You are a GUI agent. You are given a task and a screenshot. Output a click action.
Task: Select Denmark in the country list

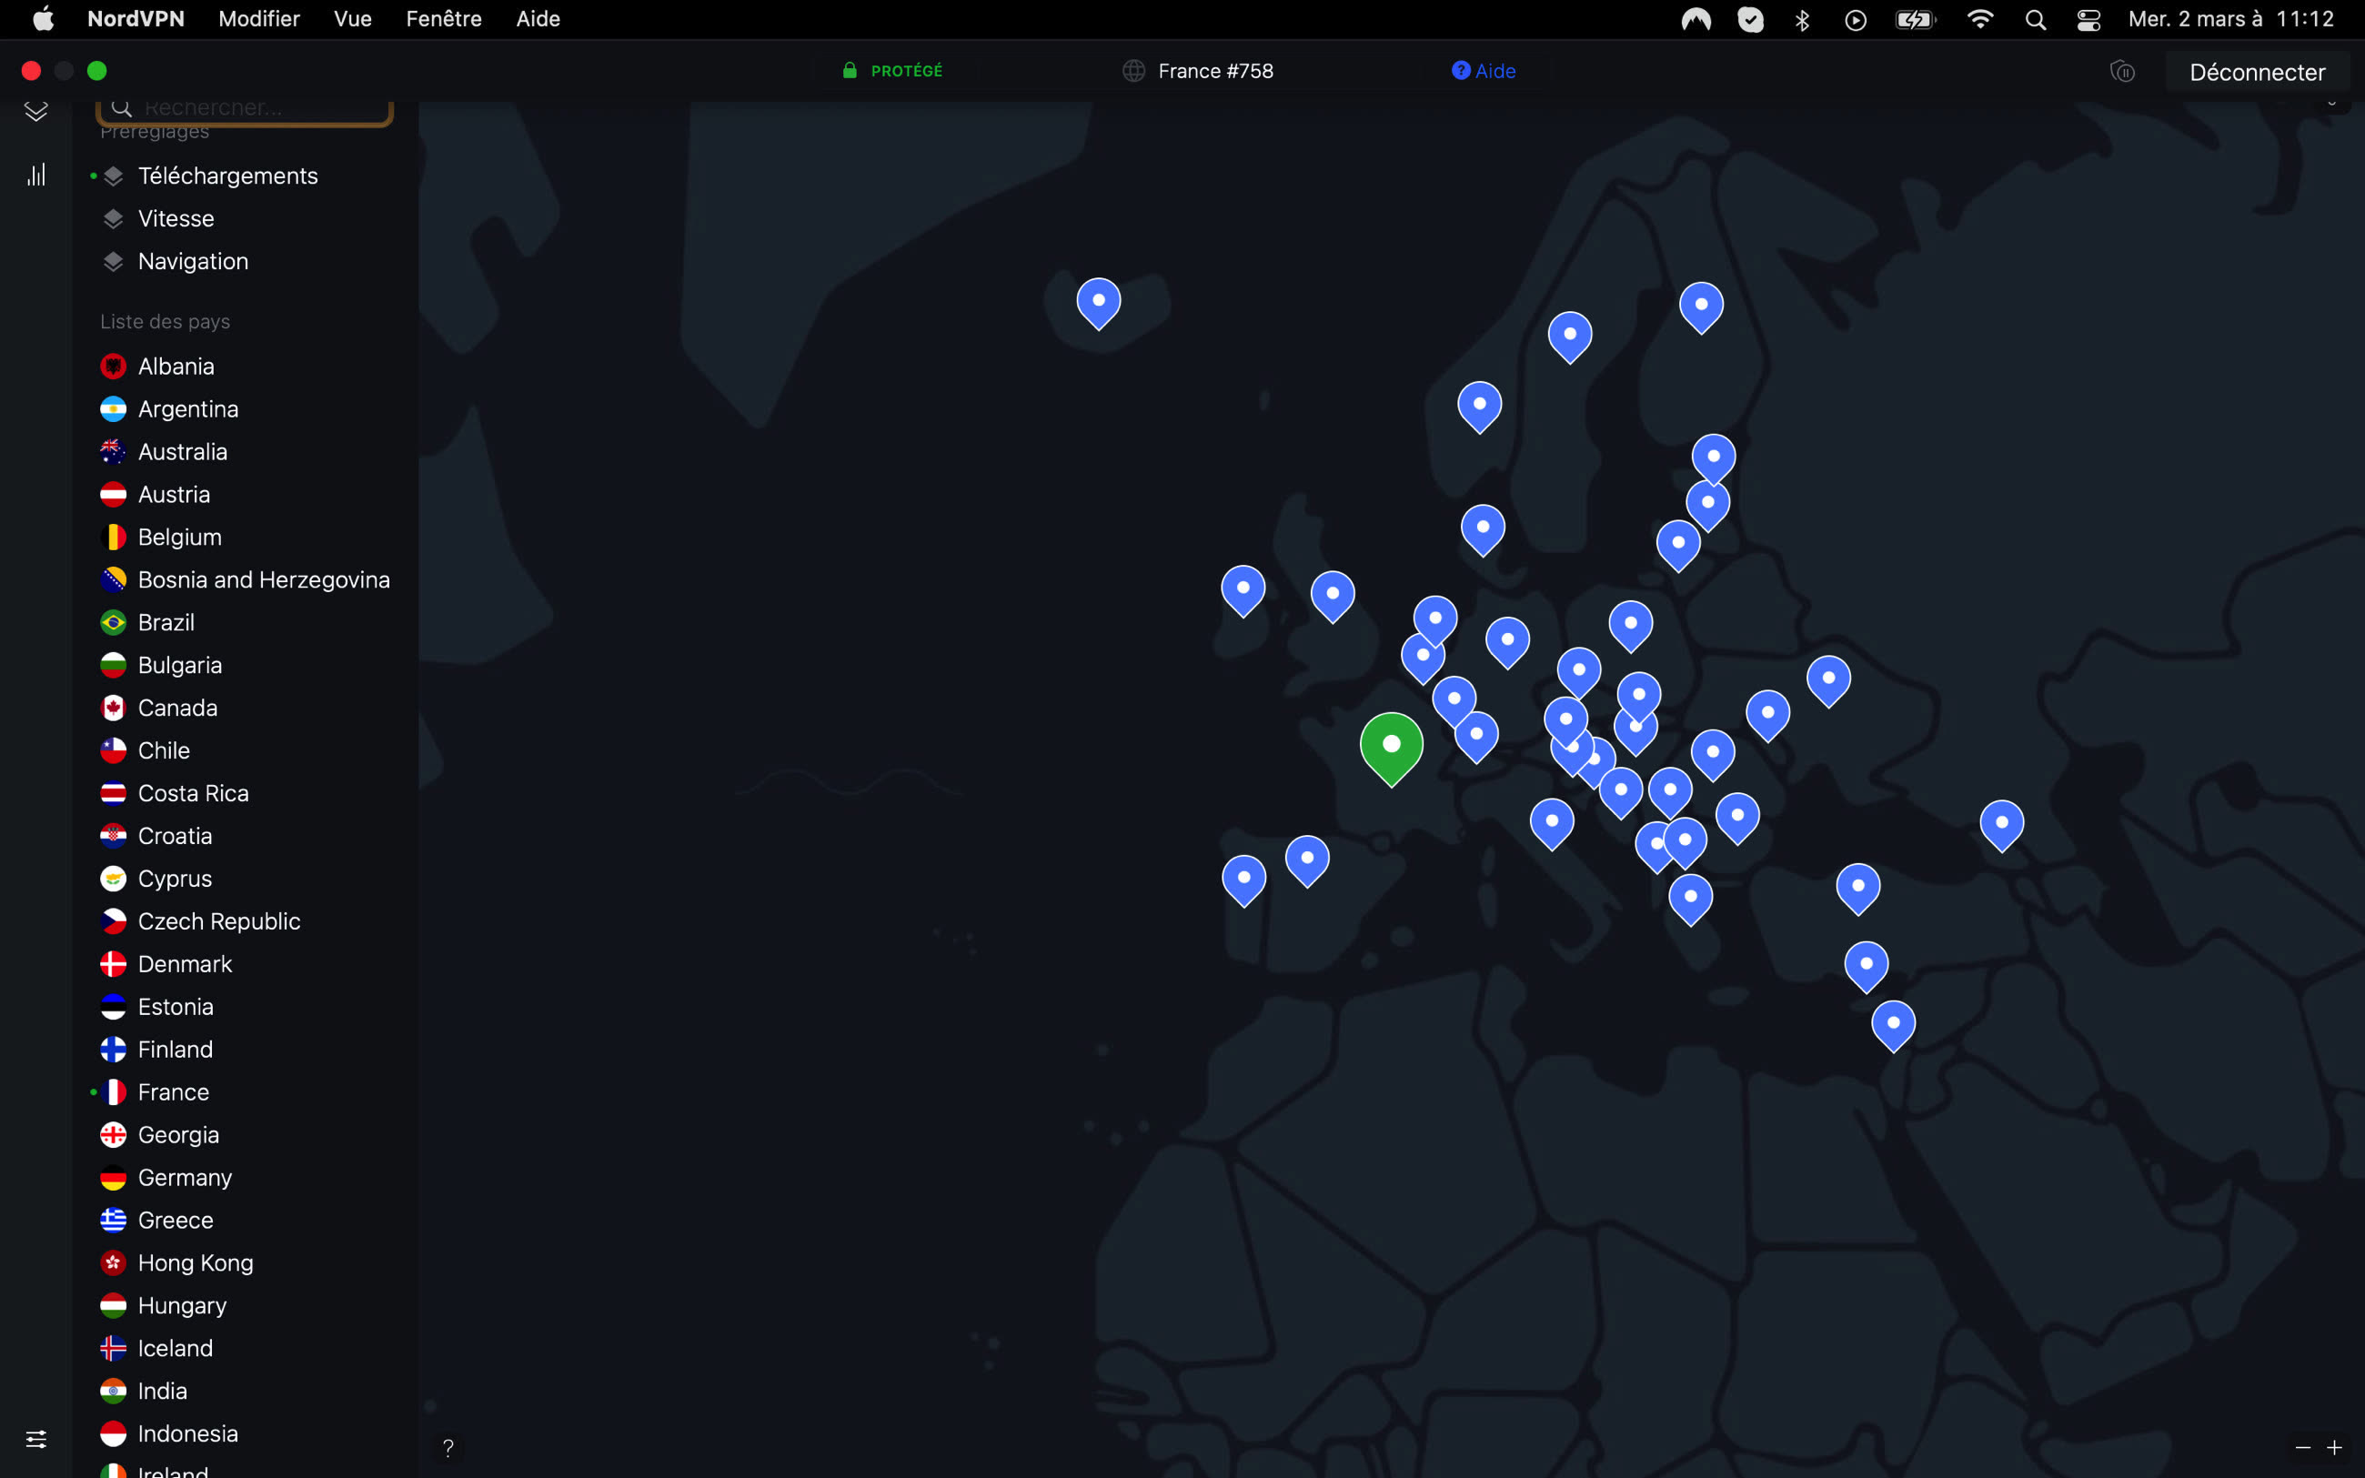tap(185, 964)
